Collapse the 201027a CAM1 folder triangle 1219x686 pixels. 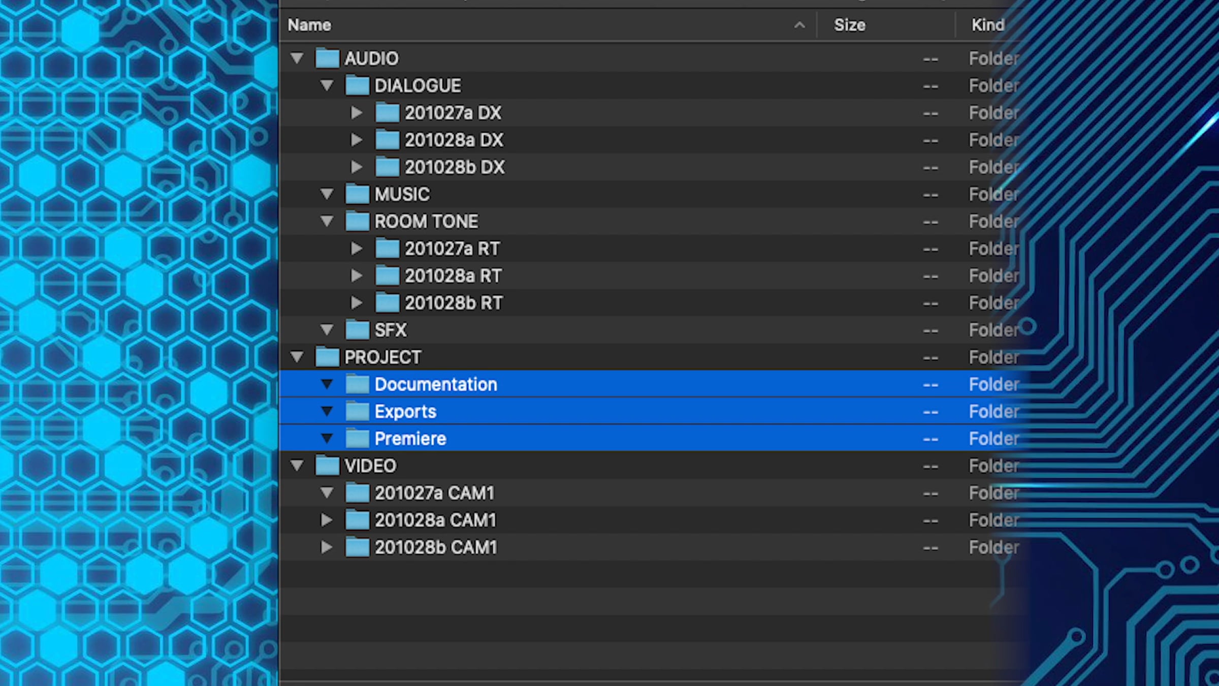tap(327, 493)
